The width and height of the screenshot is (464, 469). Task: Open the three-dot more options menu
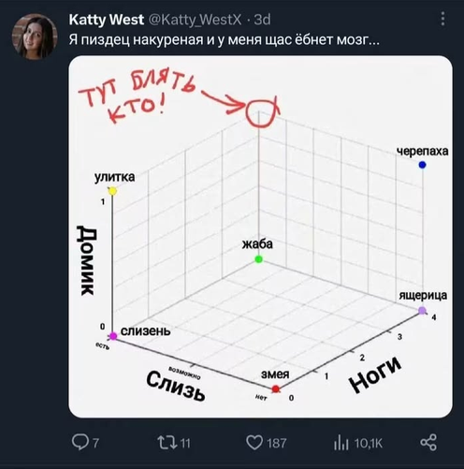point(442,19)
